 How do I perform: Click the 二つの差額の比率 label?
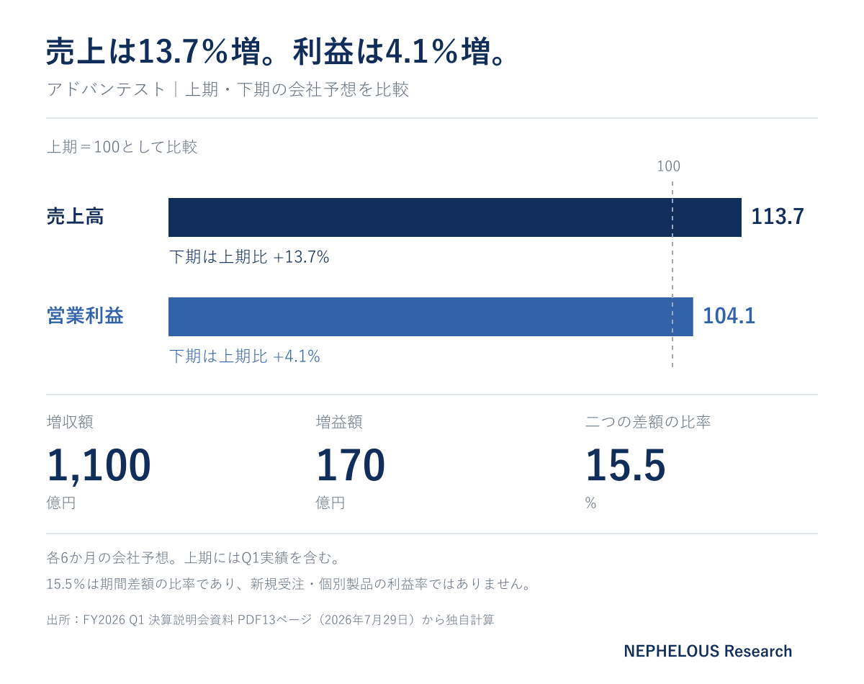point(648,422)
